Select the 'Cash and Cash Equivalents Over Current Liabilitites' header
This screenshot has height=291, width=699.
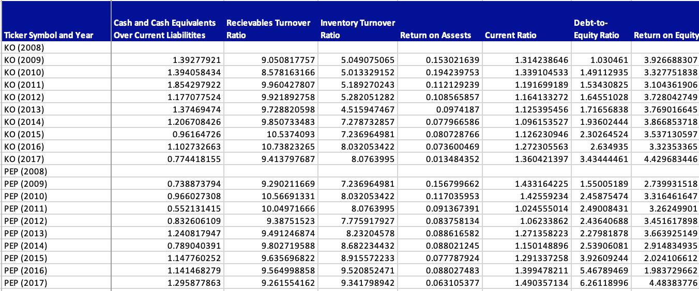pyautogui.click(x=168, y=21)
